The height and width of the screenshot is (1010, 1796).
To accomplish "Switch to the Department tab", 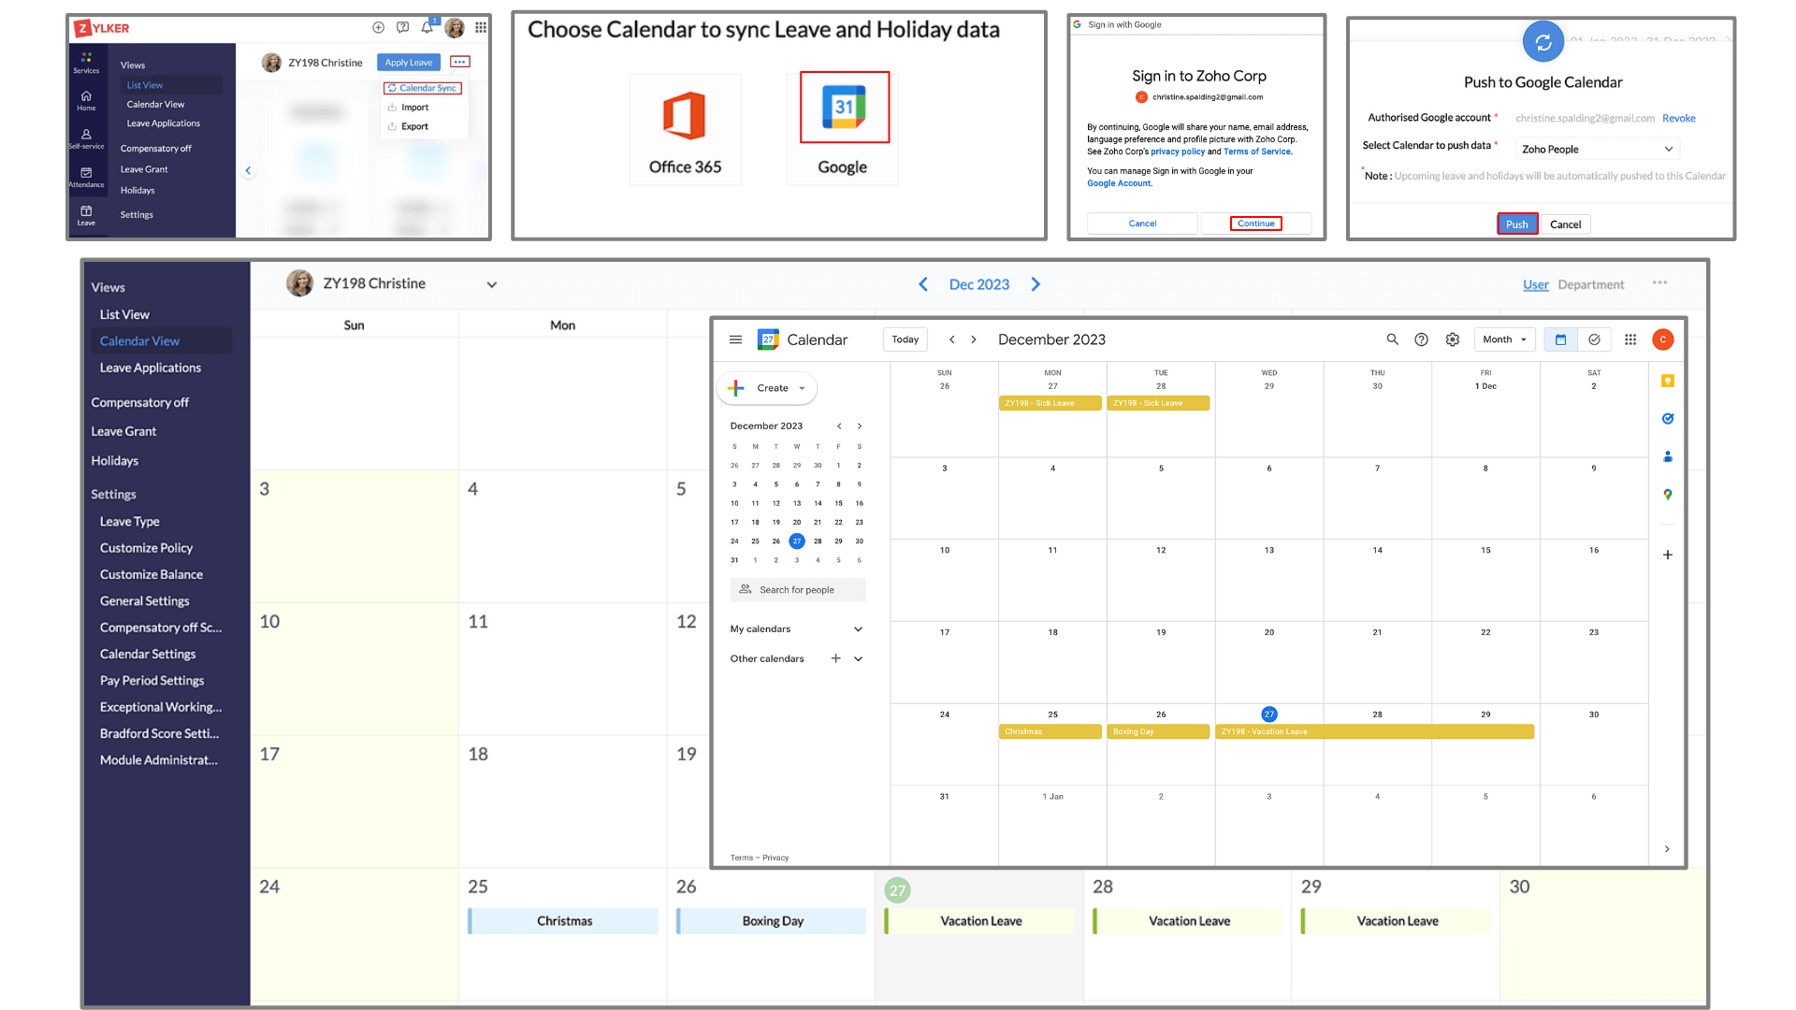I will coord(1590,284).
